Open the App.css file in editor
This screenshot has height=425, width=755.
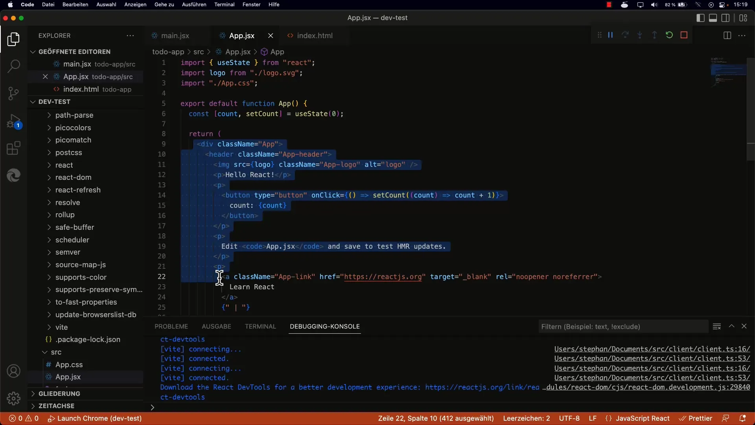[69, 364]
